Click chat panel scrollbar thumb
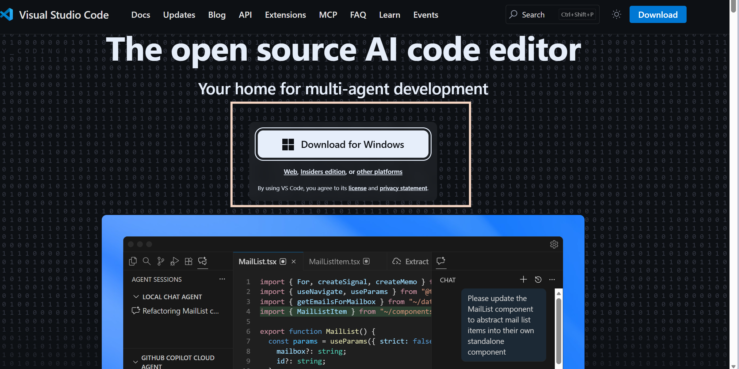This screenshot has height=369, width=739. click(x=558, y=331)
